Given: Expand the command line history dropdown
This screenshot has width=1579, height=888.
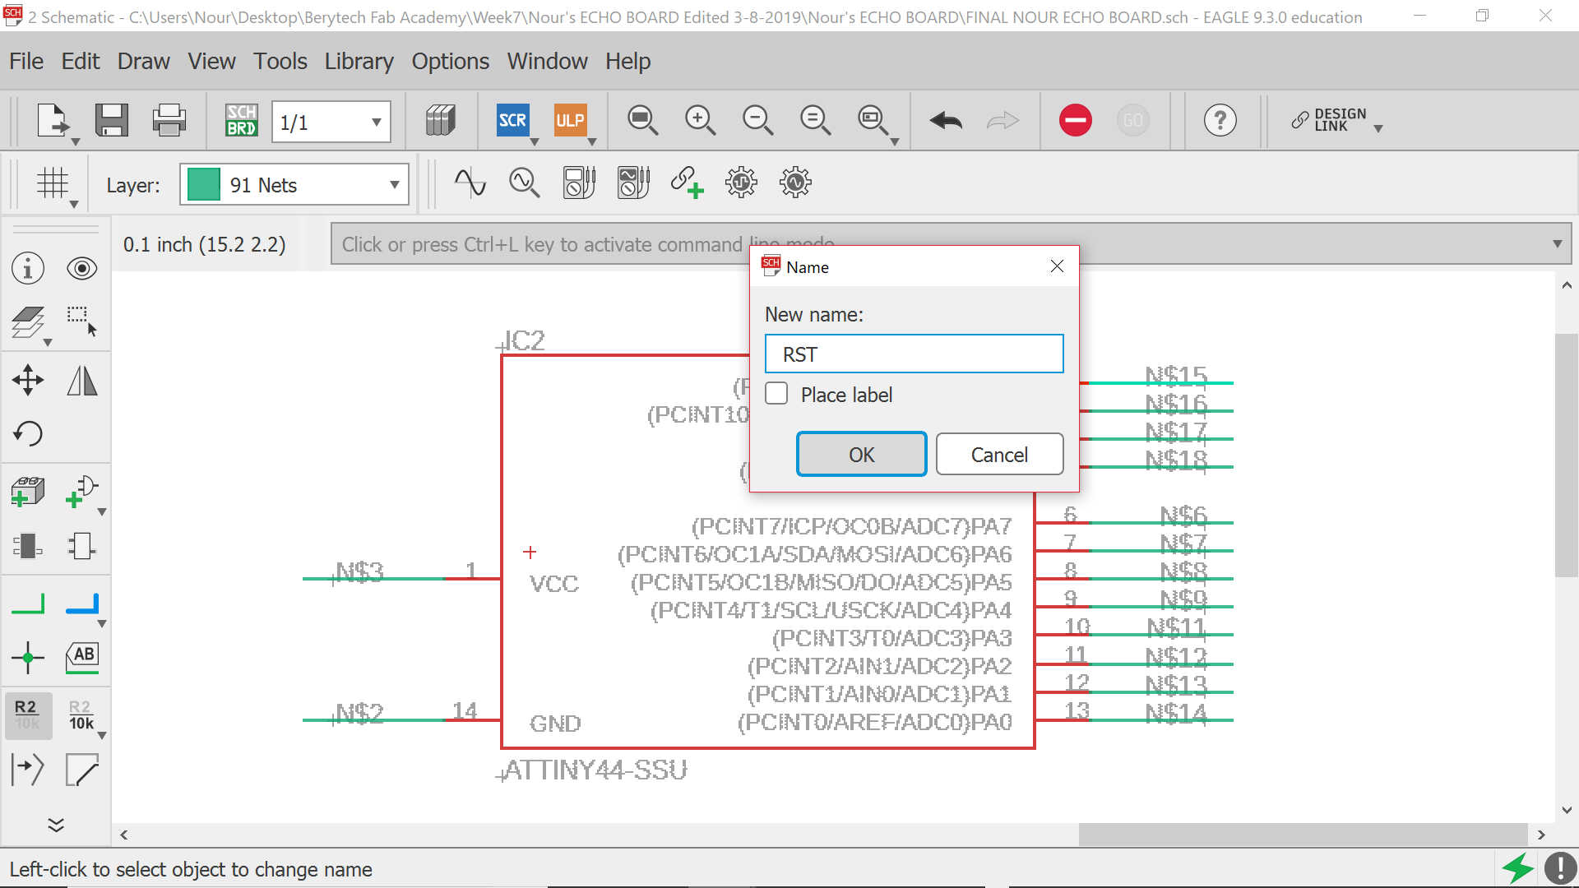Looking at the screenshot, I should tap(1556, 244).
